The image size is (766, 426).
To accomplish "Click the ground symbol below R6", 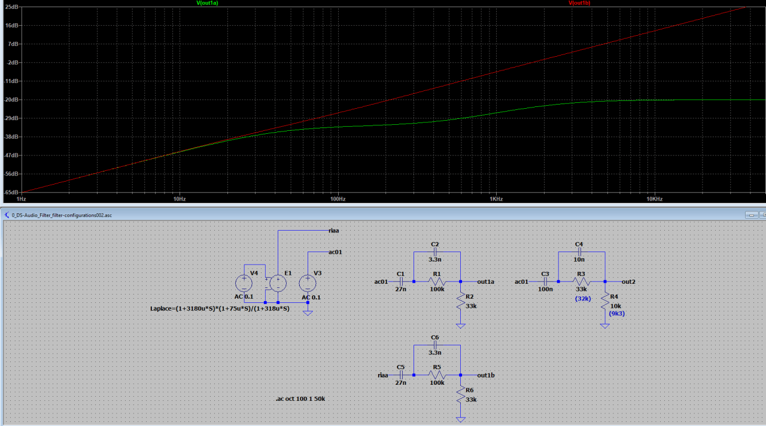I will point(460,419).
